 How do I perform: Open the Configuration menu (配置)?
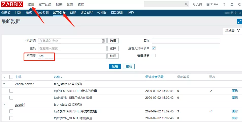(x=70, y=4)
